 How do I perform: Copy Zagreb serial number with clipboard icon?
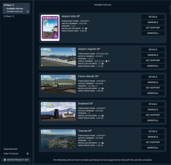[x=106, y=61]
